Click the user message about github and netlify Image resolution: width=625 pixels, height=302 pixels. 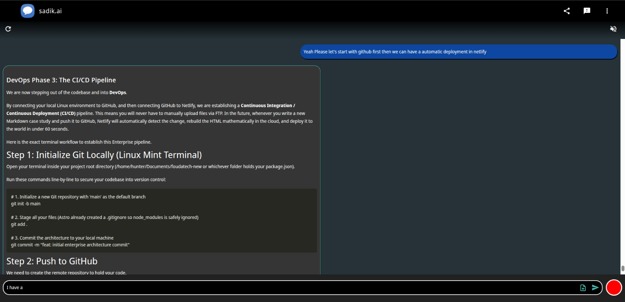459,52
